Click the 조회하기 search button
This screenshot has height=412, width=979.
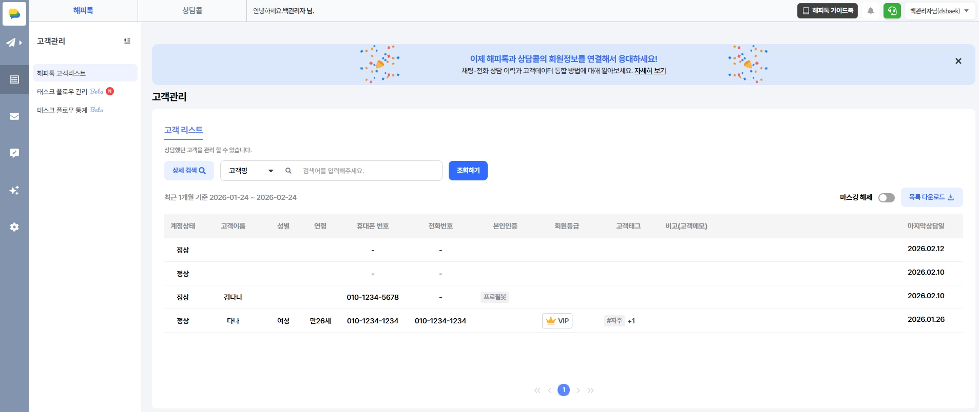click(468, 171)
